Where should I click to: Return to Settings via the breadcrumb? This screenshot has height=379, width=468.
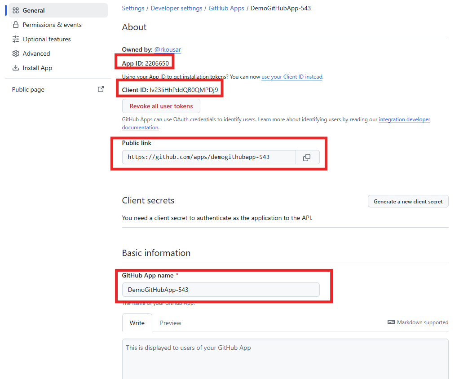pos(133,8)
